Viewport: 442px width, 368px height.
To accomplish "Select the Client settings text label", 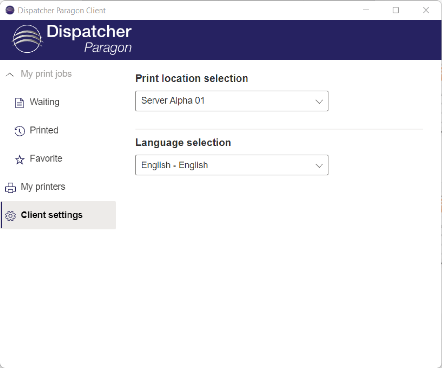I will 52,215.
